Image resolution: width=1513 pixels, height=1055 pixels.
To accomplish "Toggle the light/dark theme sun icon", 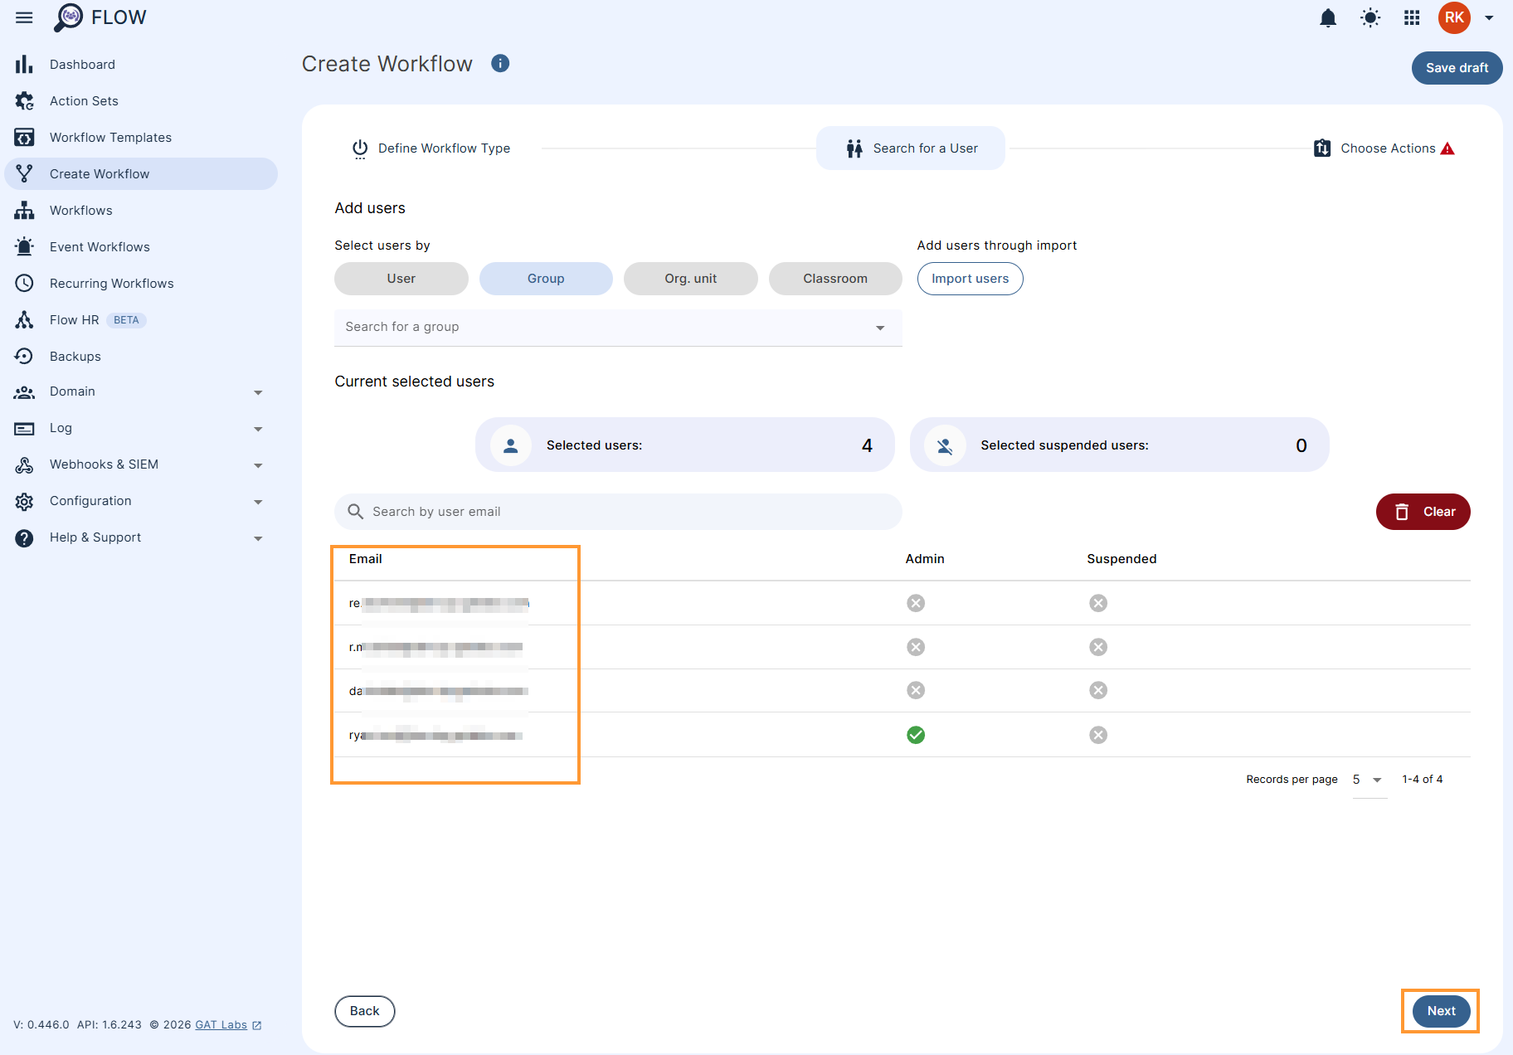I will (x=1370, y=18).
